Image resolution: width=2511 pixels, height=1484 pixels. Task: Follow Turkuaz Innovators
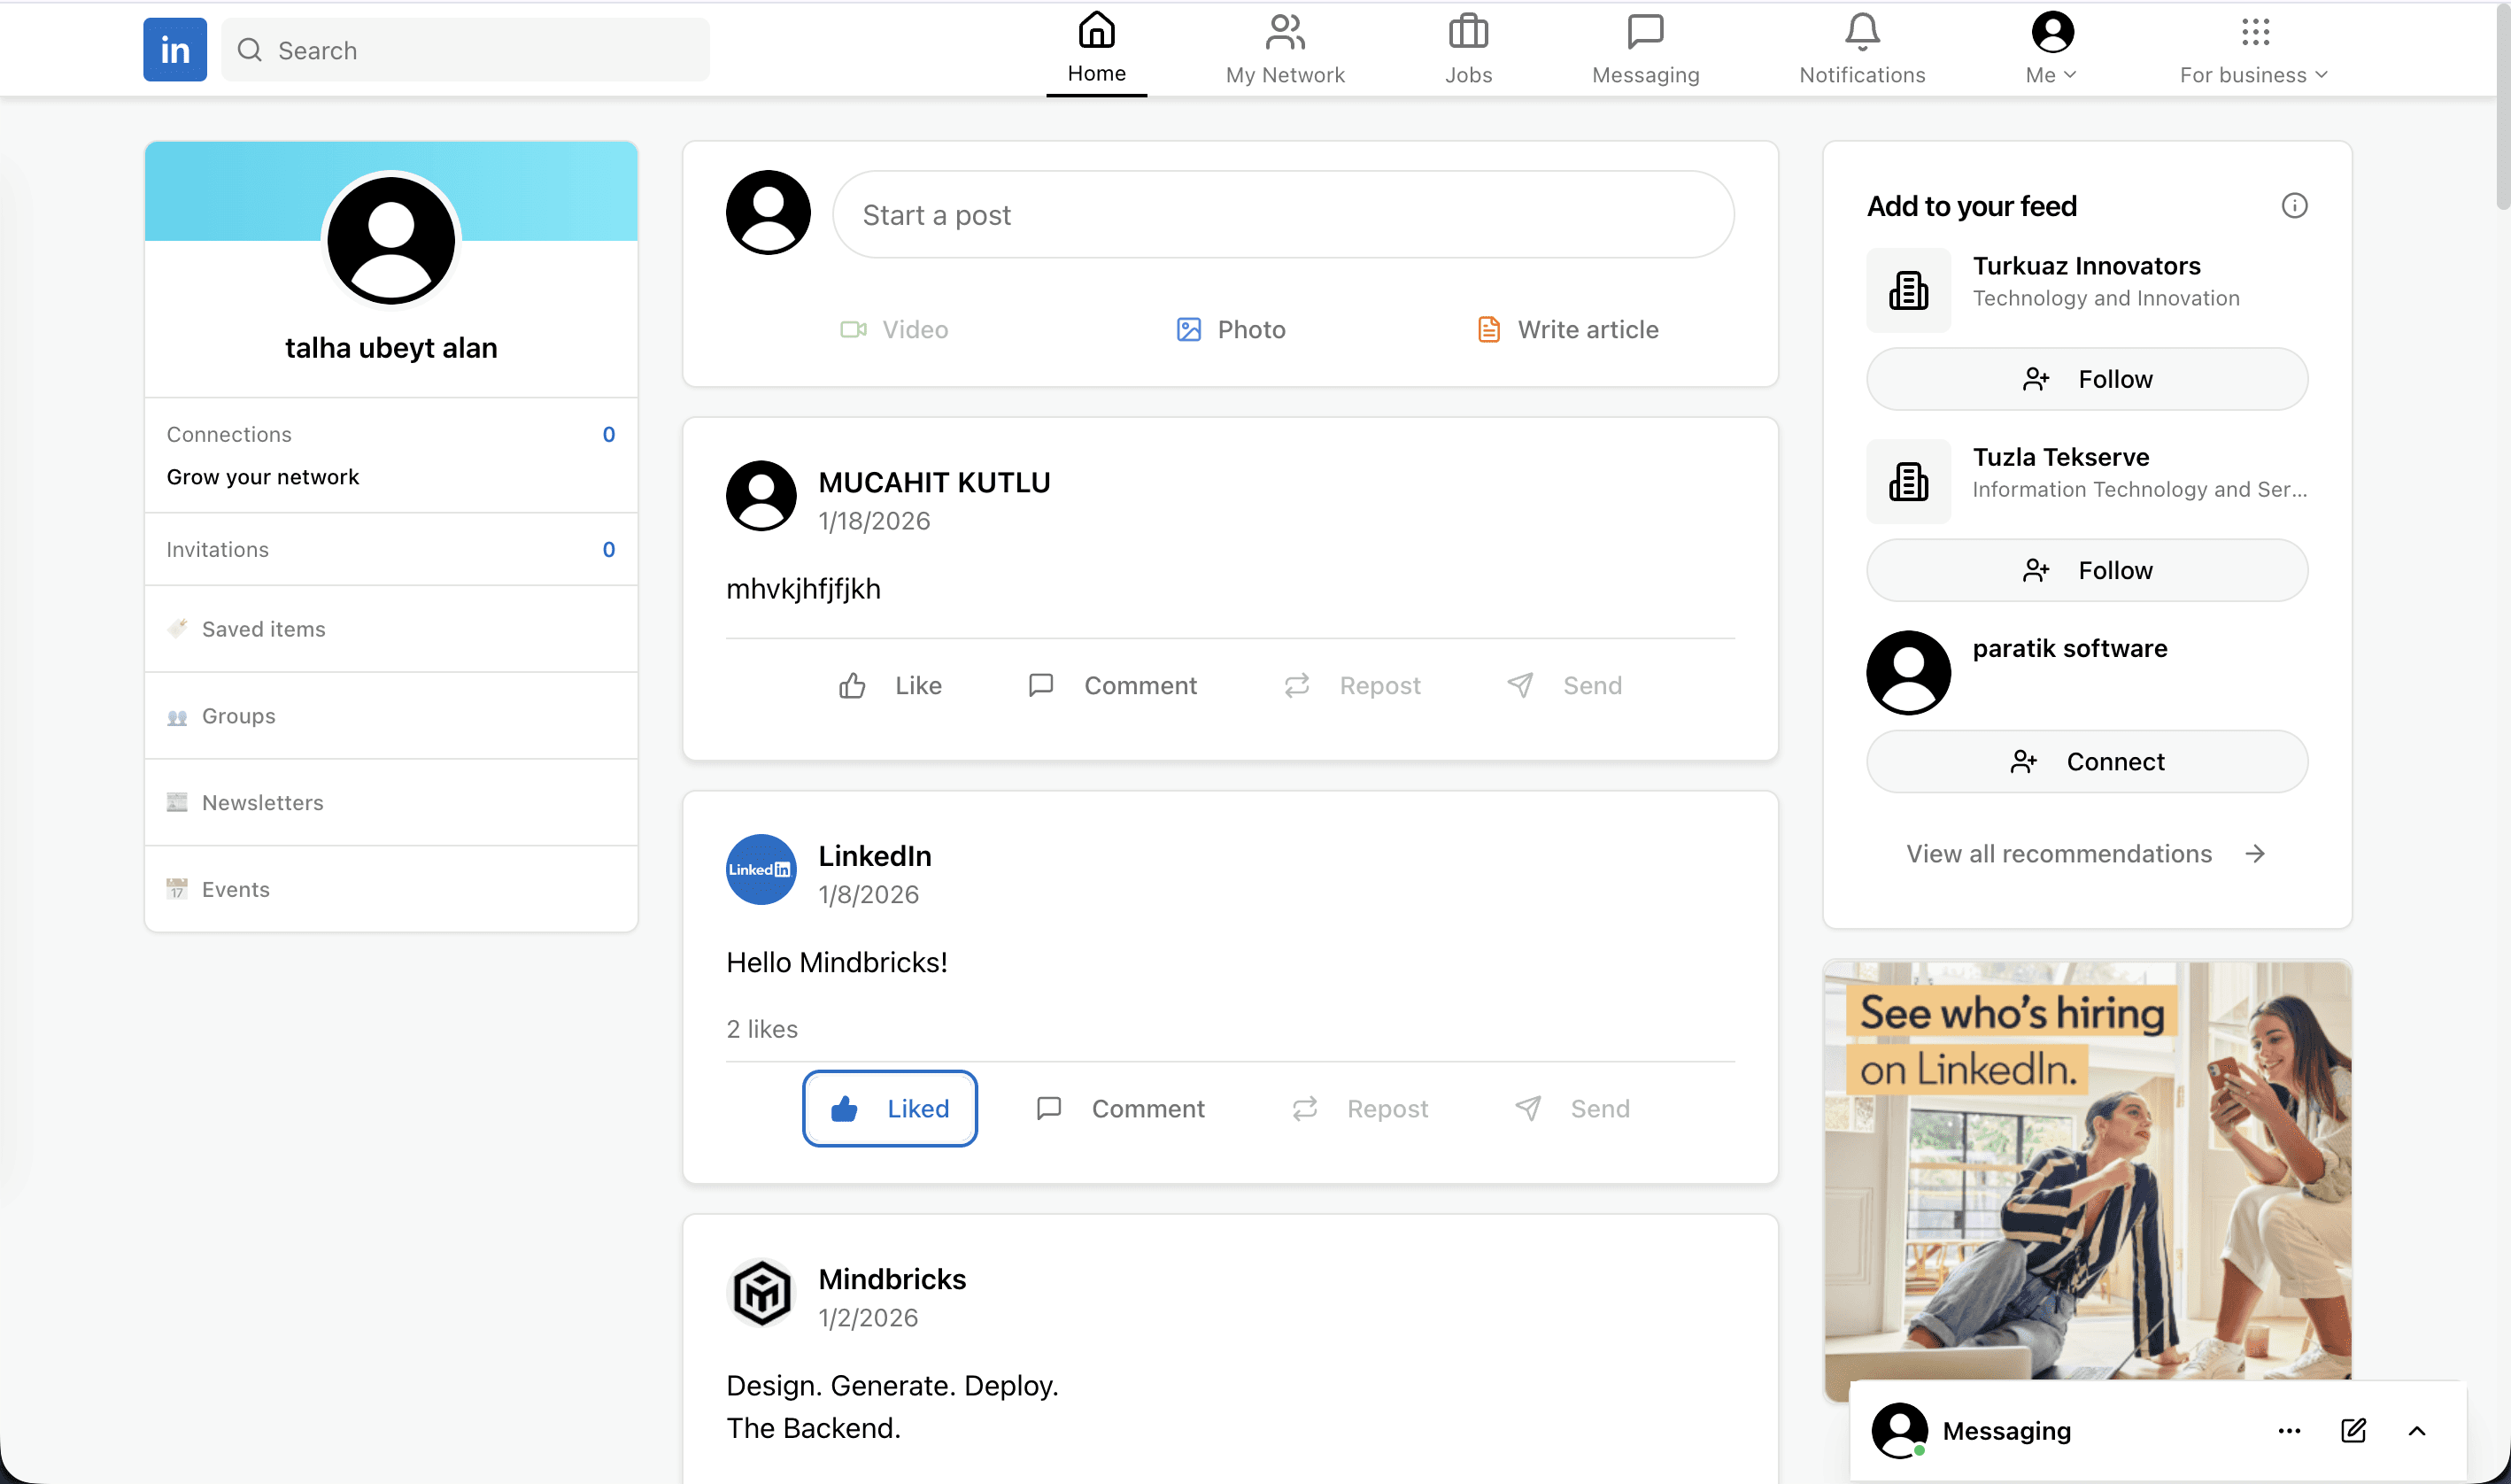click(2087, 379)
